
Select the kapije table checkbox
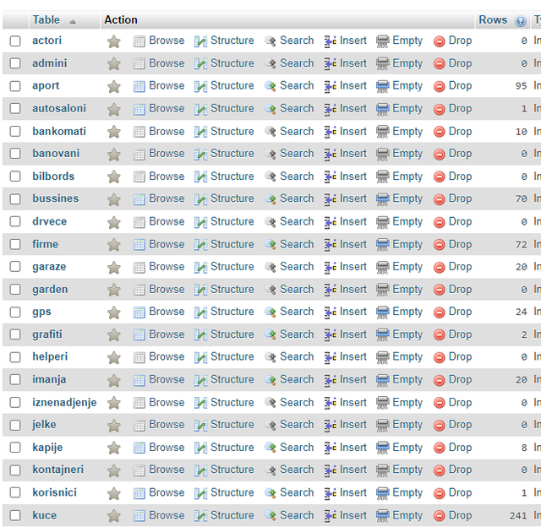15,448
